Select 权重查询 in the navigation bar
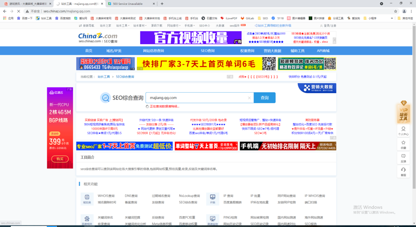This screenshot has width=416, height=227. [247, 51]
